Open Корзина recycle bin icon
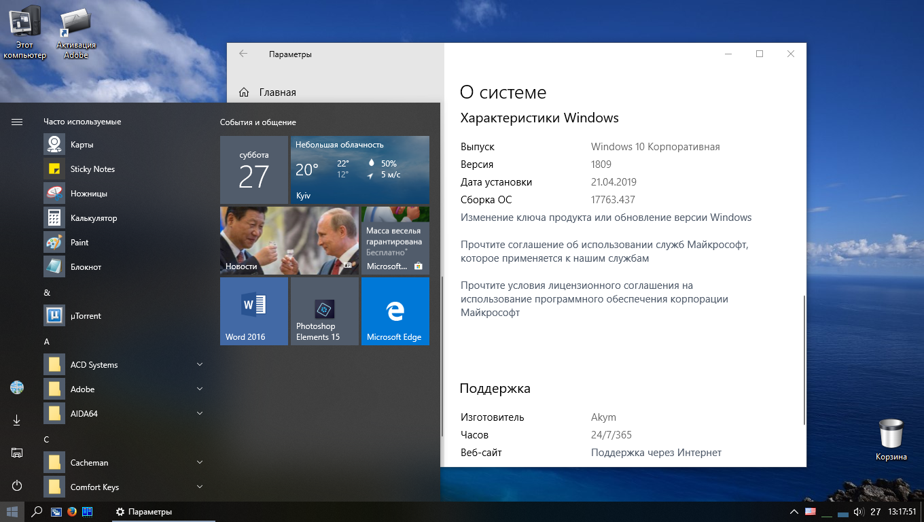Viewport: 924px width, 522px height. pyautogui.click(x=891, y=440)
